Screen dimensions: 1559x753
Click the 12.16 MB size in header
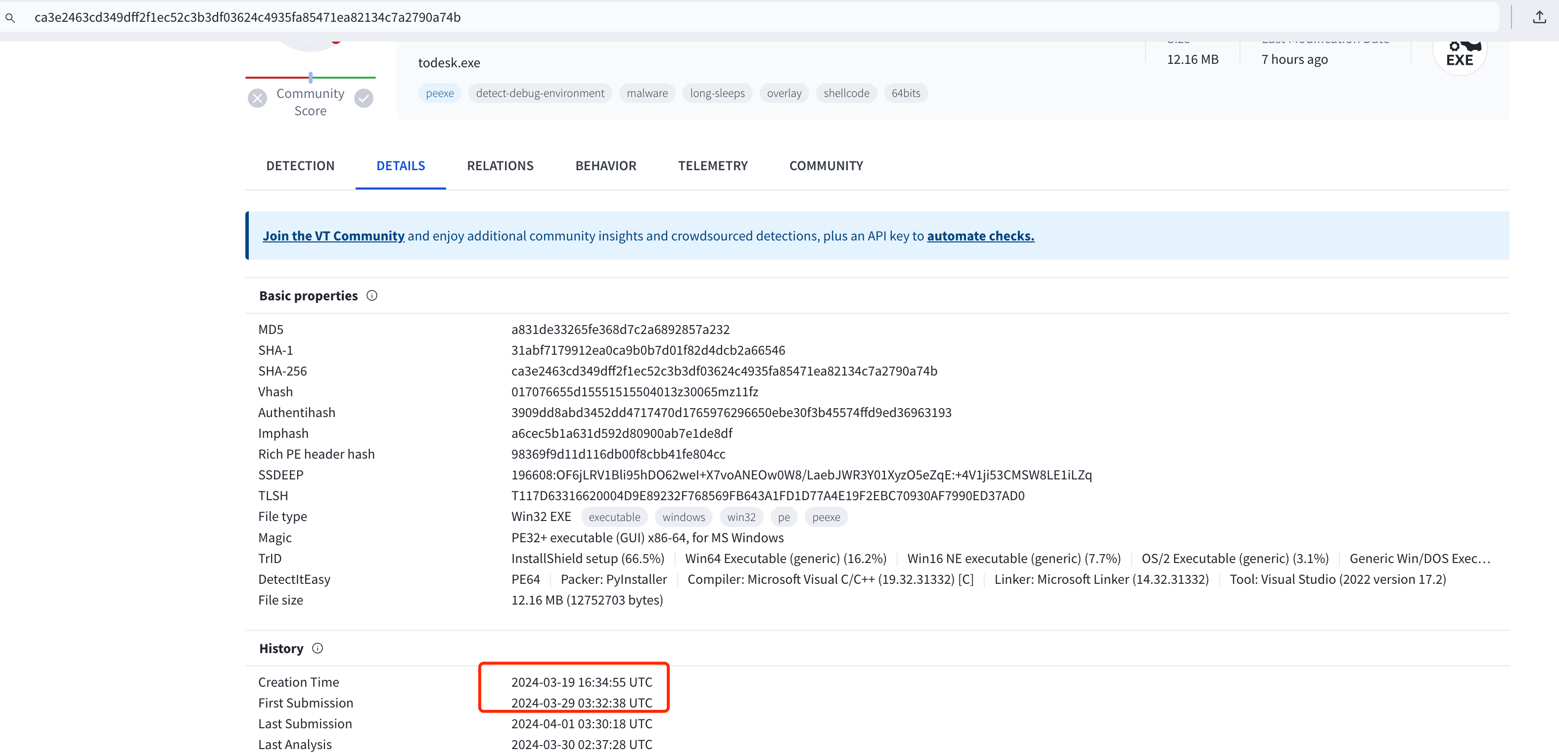click(1192, 59)
